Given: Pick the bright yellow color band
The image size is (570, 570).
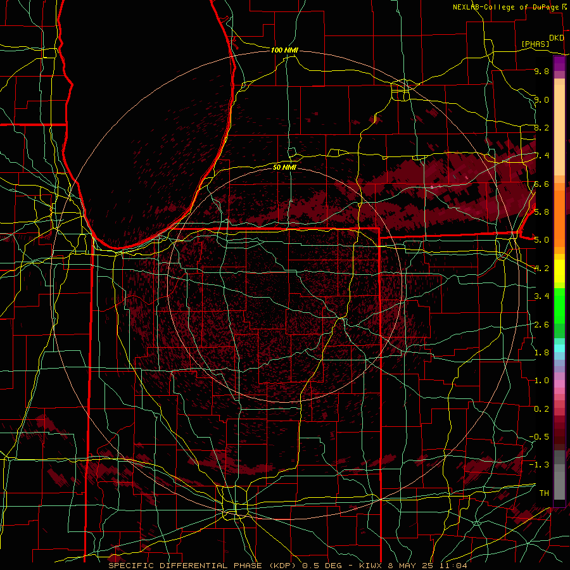Looking at the screenshot, I should point(559,271).
